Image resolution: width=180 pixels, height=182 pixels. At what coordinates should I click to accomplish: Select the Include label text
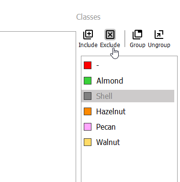point(88,45)
